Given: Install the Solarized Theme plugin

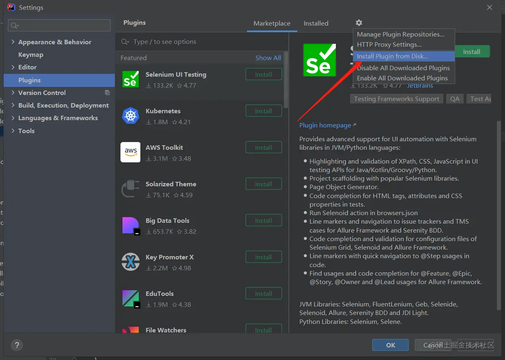Looking at the screenshot, I should (264, 184).
